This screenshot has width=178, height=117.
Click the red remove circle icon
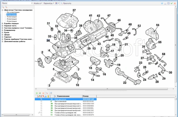tap(43, 93)
